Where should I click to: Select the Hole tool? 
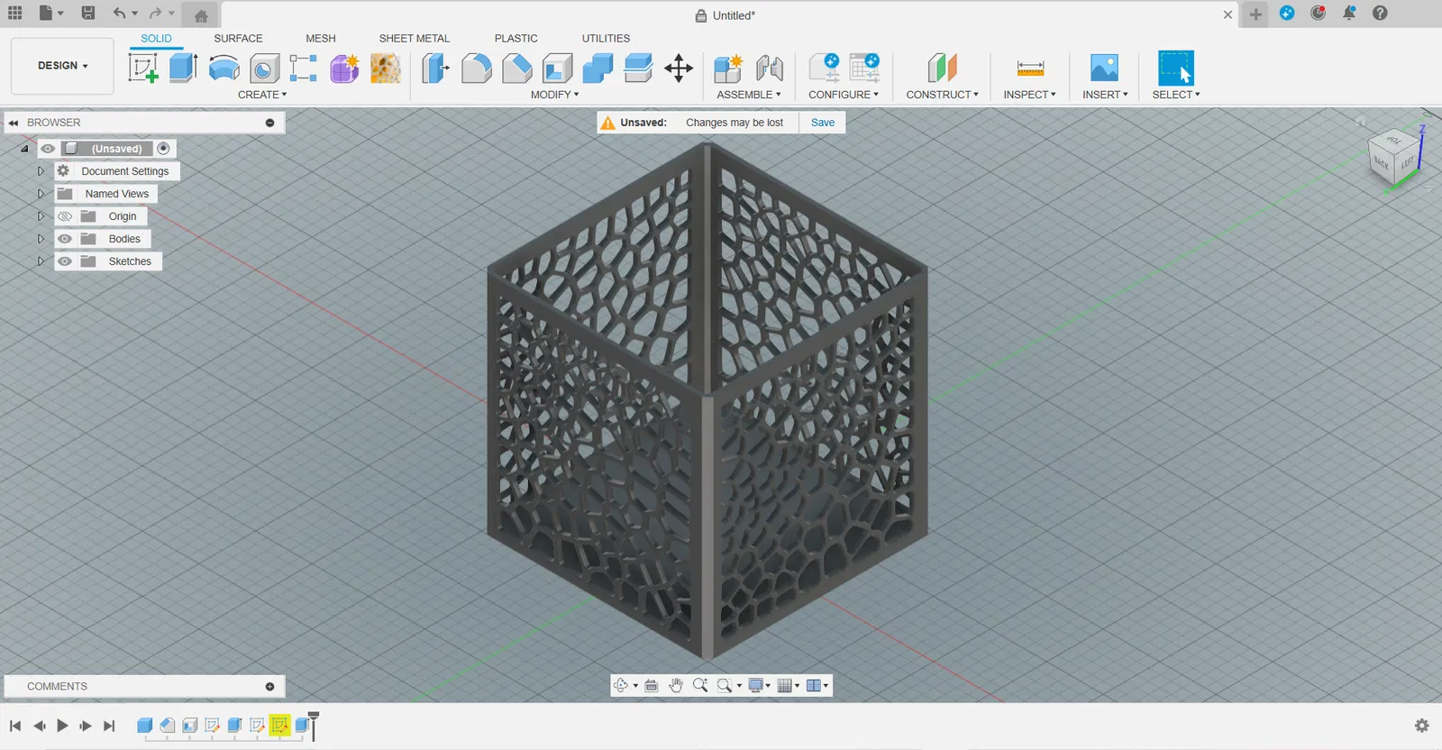click(264, 69)
